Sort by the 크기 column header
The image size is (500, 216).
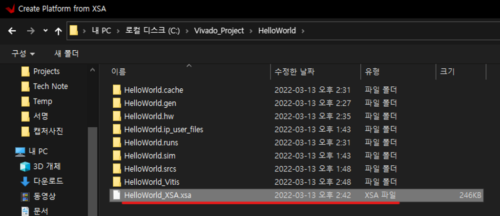(447, 72)
